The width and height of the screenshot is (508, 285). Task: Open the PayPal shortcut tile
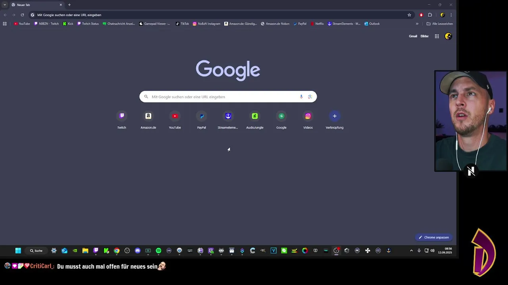[x=201, y=120]
